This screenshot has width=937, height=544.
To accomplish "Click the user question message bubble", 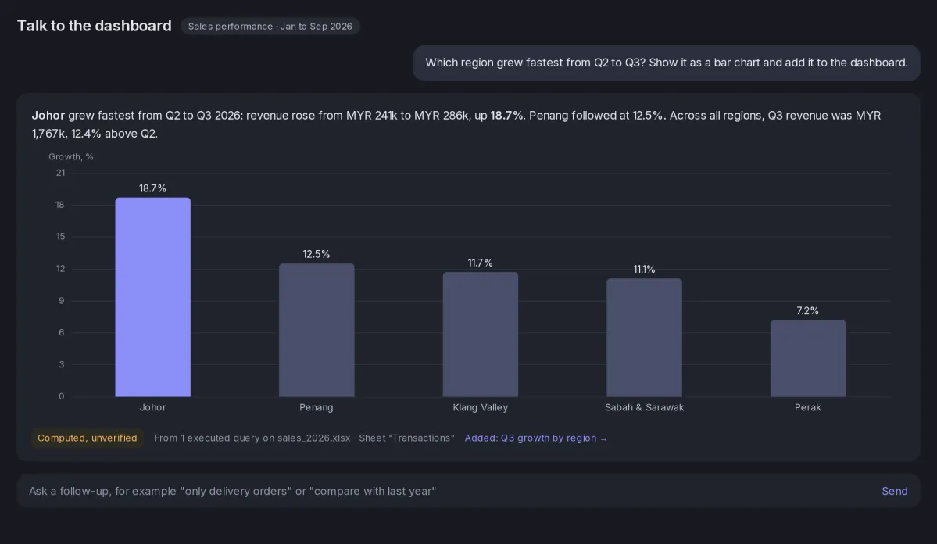I will (667, 63).
